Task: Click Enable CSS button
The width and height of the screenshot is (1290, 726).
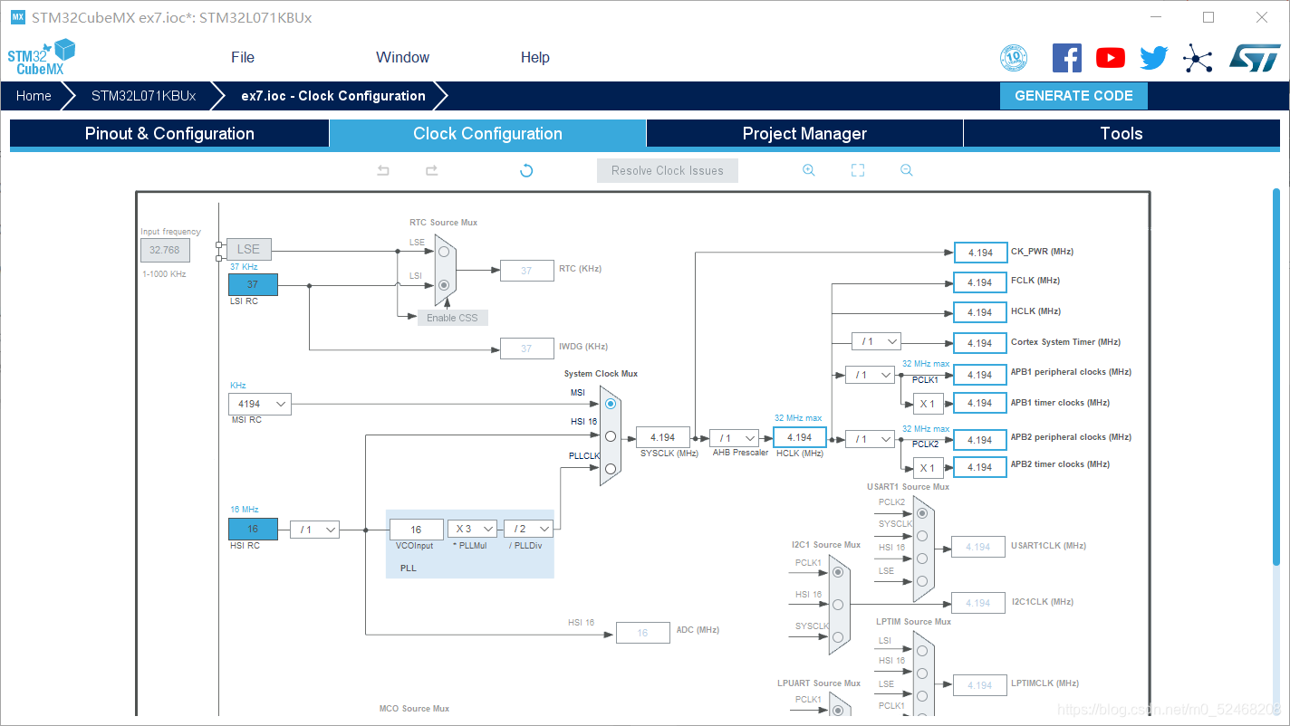Action: click(453, 318)
